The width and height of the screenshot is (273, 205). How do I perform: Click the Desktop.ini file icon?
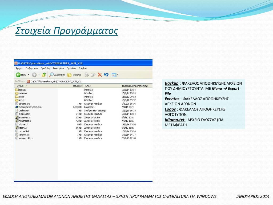coord(17,111)
